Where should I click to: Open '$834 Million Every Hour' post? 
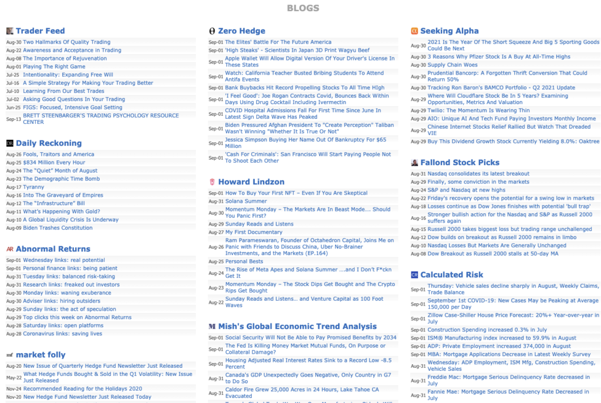tap(54, 162)
